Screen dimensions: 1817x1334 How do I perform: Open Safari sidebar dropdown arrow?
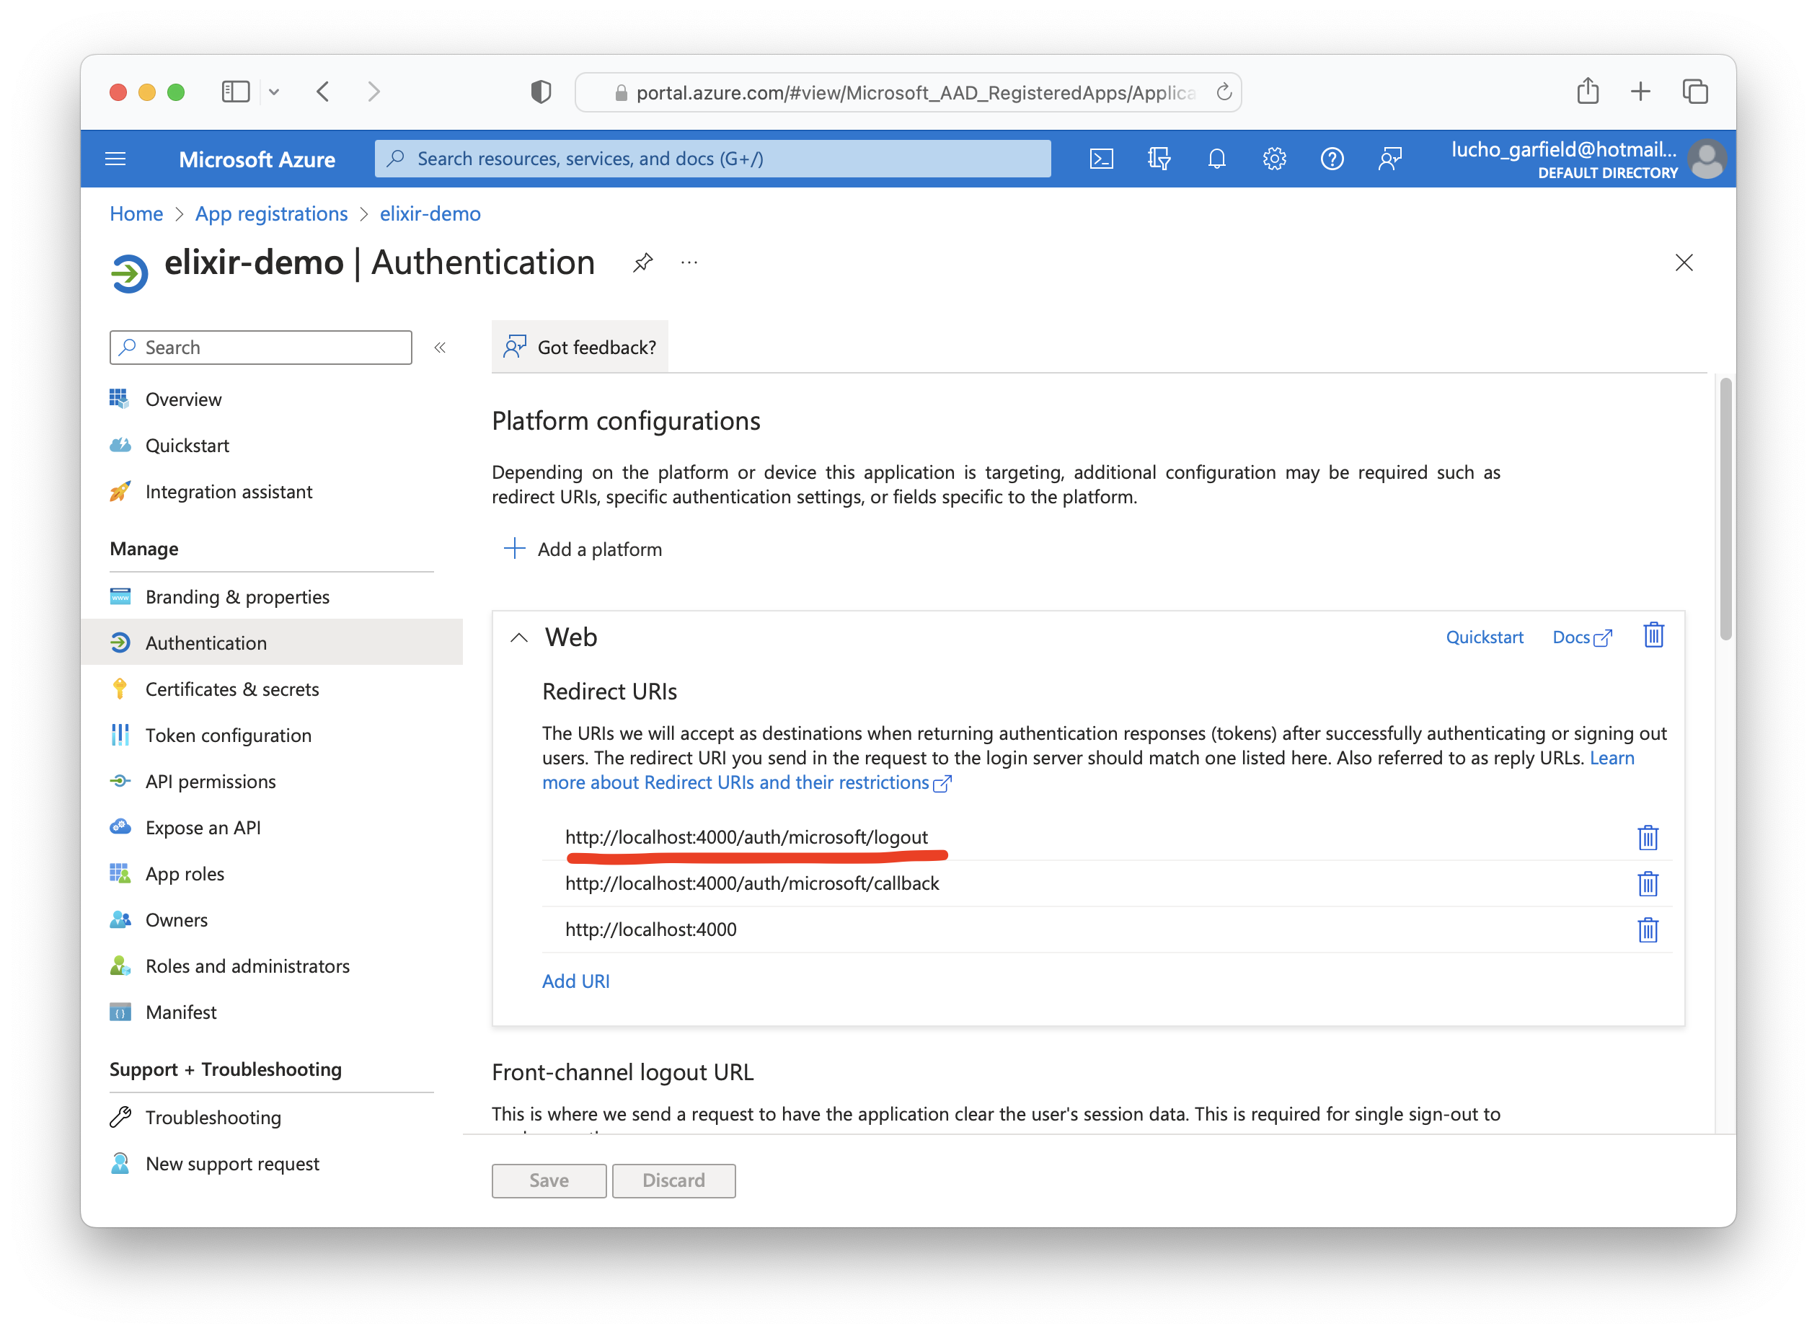(x=274, y=92)
